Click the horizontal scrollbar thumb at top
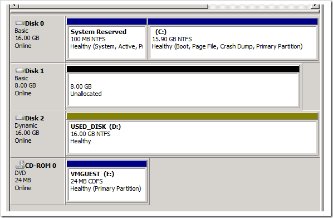Screen dimensions: 333x218 pyautogui.click(x=113, y=6)
